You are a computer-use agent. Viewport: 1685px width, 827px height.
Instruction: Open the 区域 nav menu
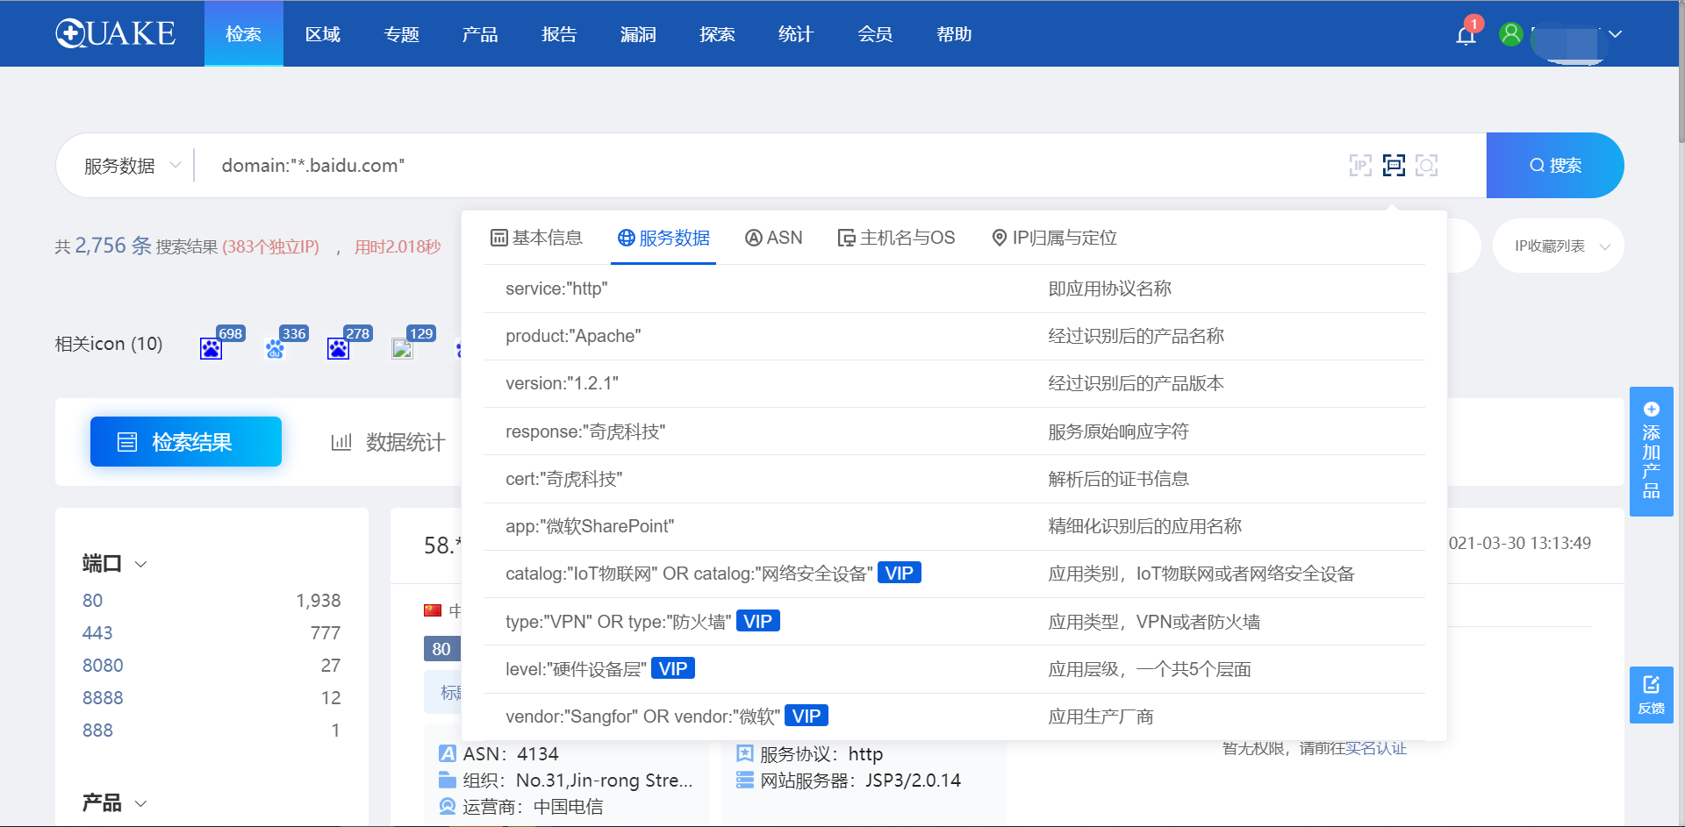(323, 33)
